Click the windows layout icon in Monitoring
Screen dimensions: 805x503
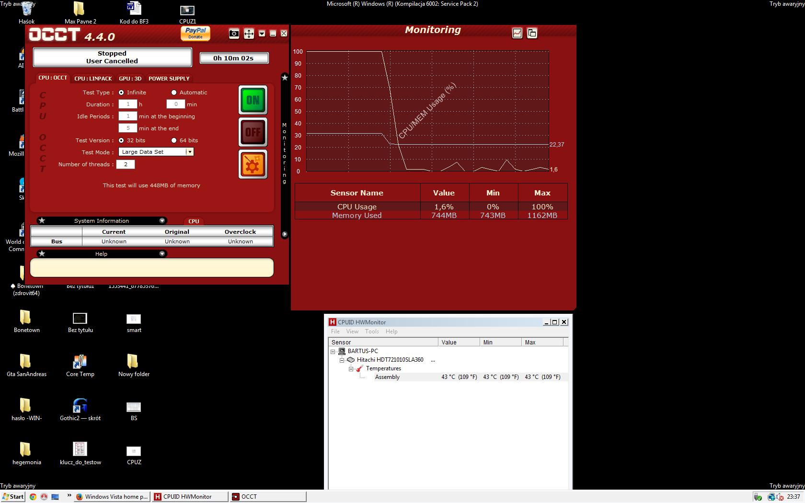532,33
